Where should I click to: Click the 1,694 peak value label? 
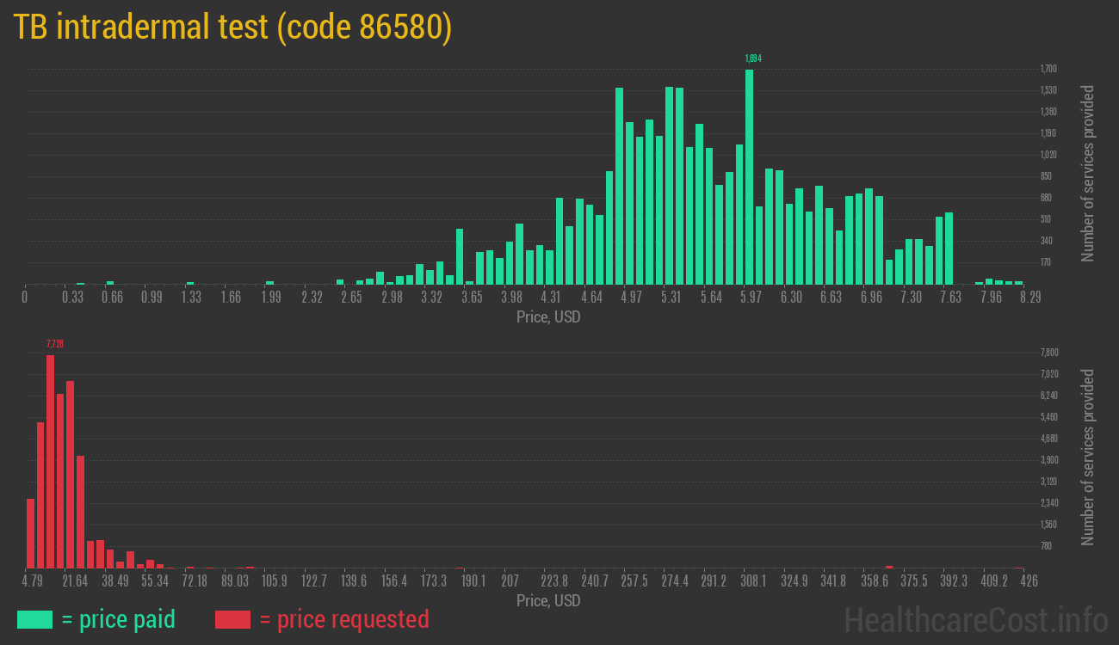pyautogui.click(x=753, y=58)
